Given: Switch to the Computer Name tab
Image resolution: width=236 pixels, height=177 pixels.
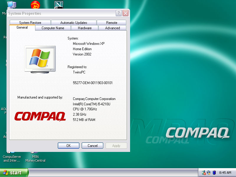Looking at the screenshot, I should (x=53, y=28).
